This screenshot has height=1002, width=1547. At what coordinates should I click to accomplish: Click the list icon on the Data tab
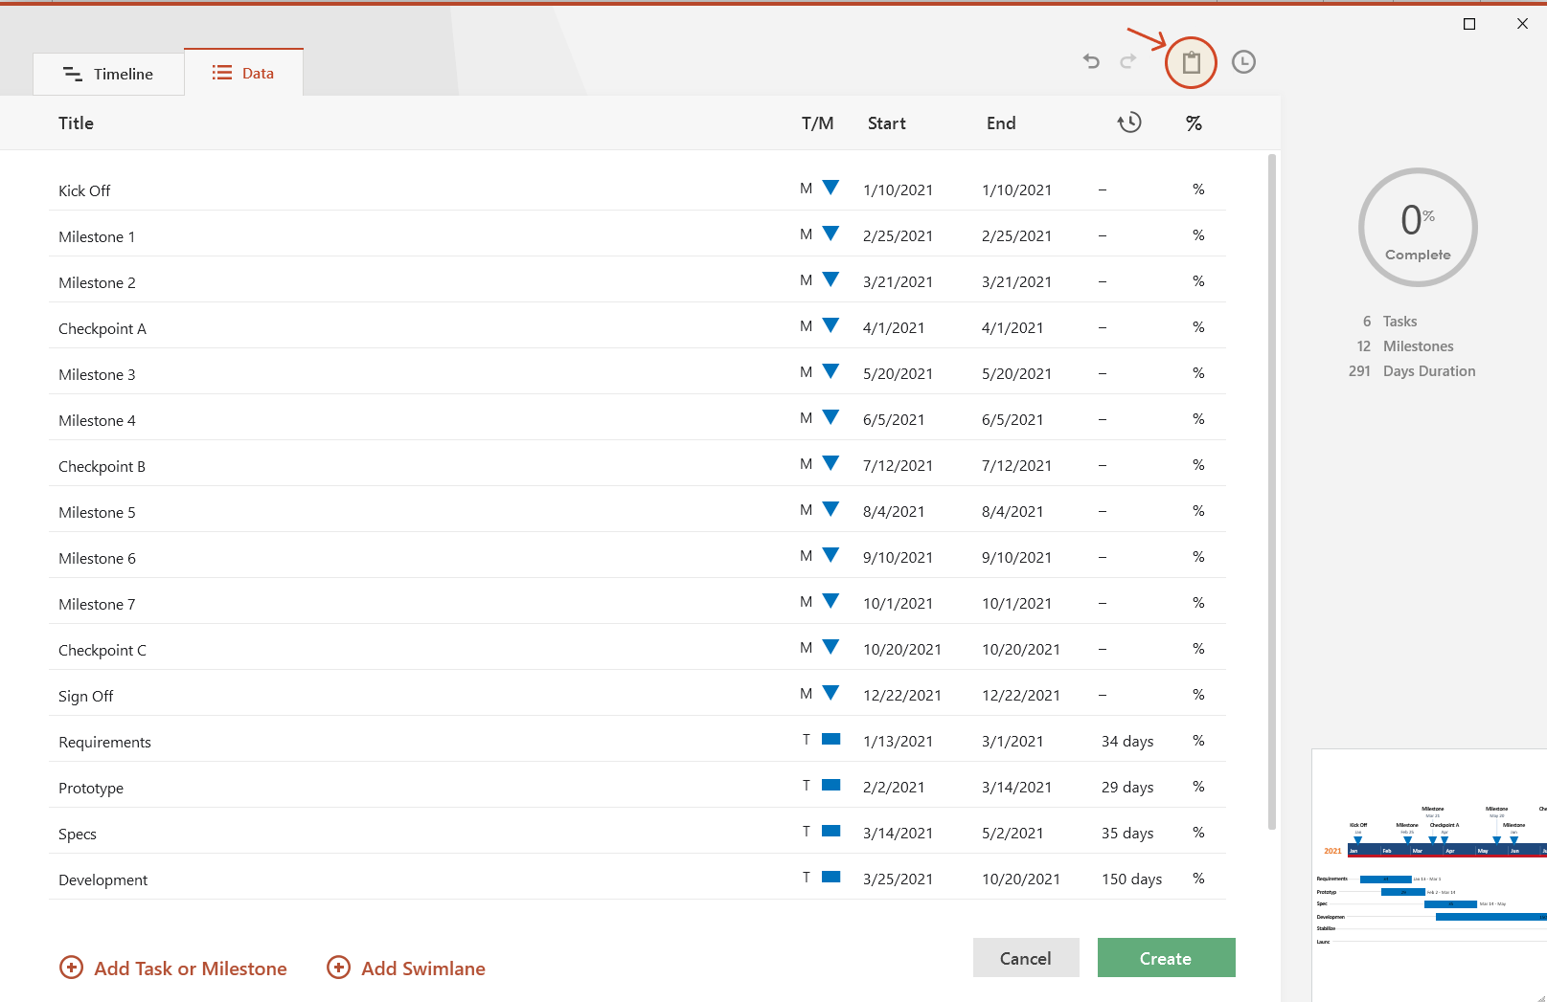click(x=220, y=72)
